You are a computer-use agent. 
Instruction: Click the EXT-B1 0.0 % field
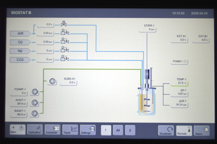tap(201, 39)
